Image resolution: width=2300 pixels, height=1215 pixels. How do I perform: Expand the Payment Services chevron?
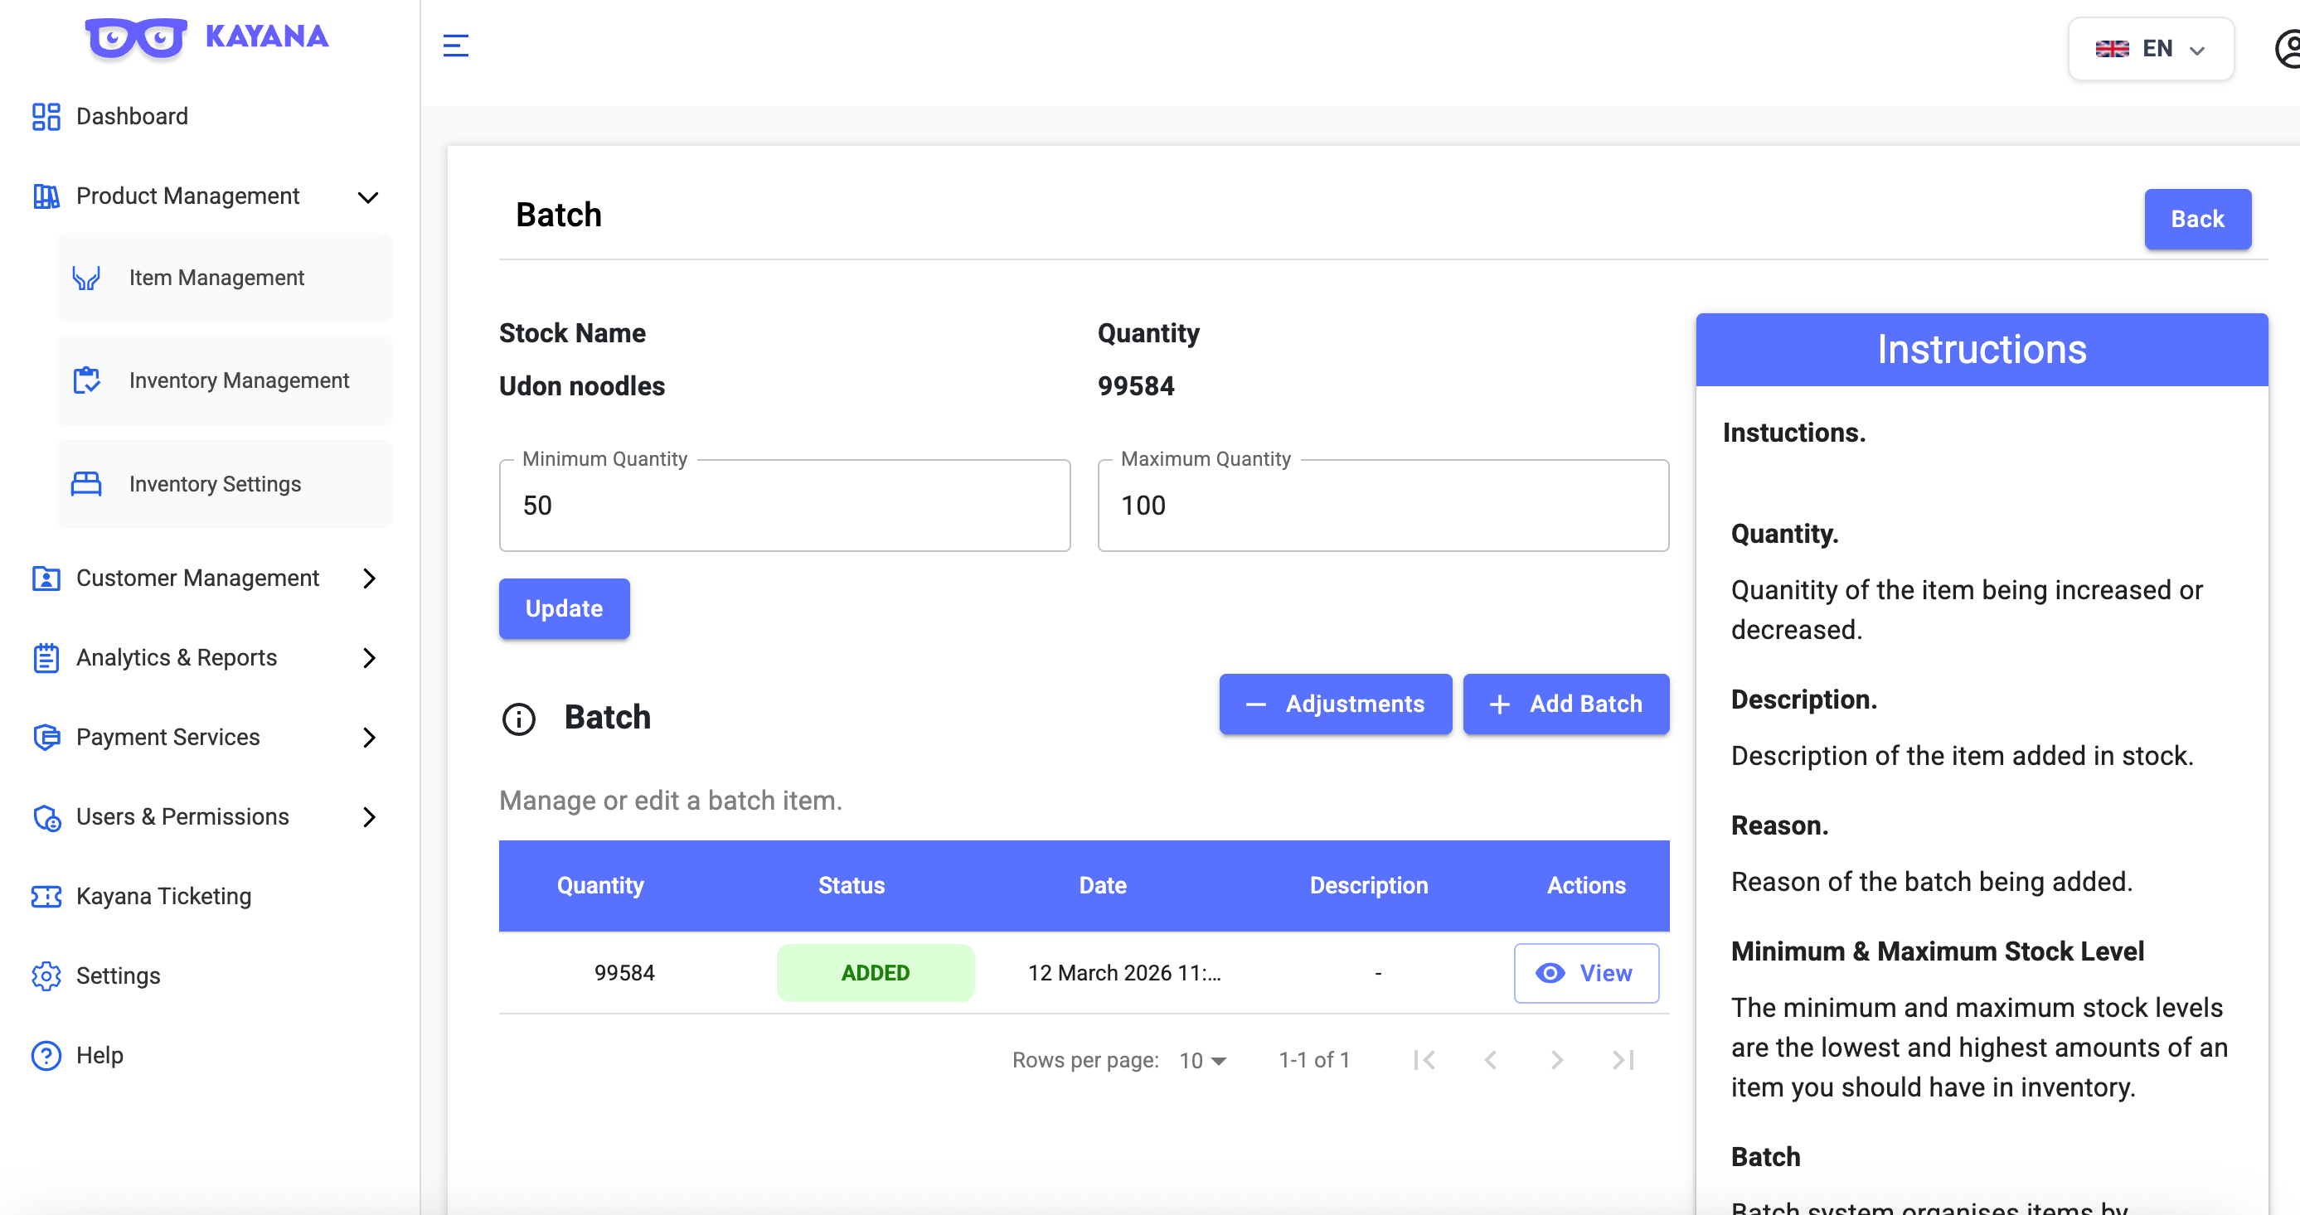coord(370,738)
